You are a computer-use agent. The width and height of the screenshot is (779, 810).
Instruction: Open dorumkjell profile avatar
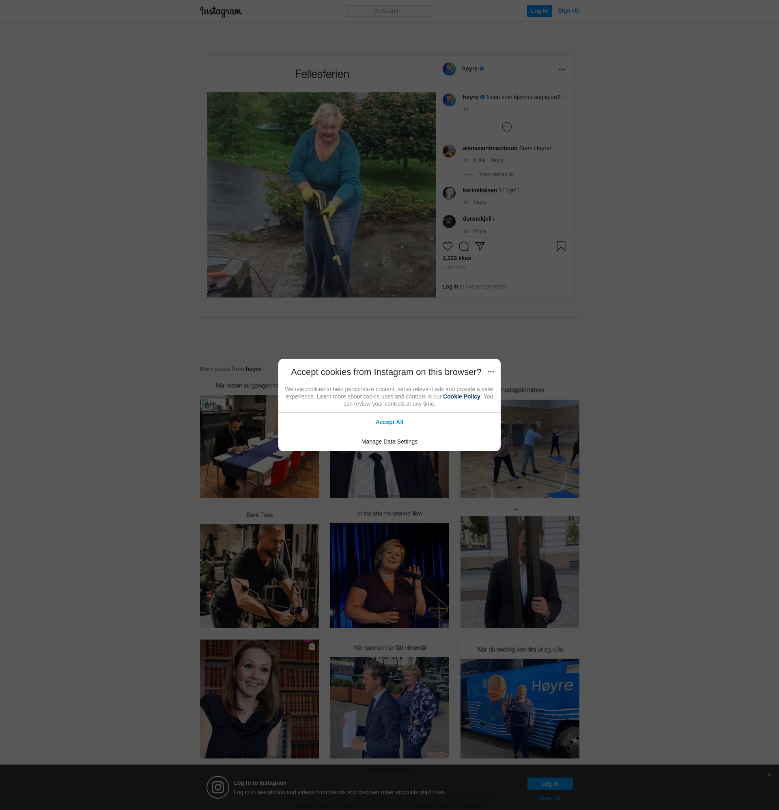449,222
